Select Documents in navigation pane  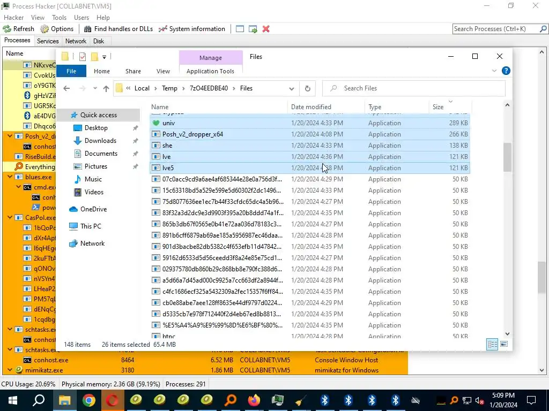point(101,154)
